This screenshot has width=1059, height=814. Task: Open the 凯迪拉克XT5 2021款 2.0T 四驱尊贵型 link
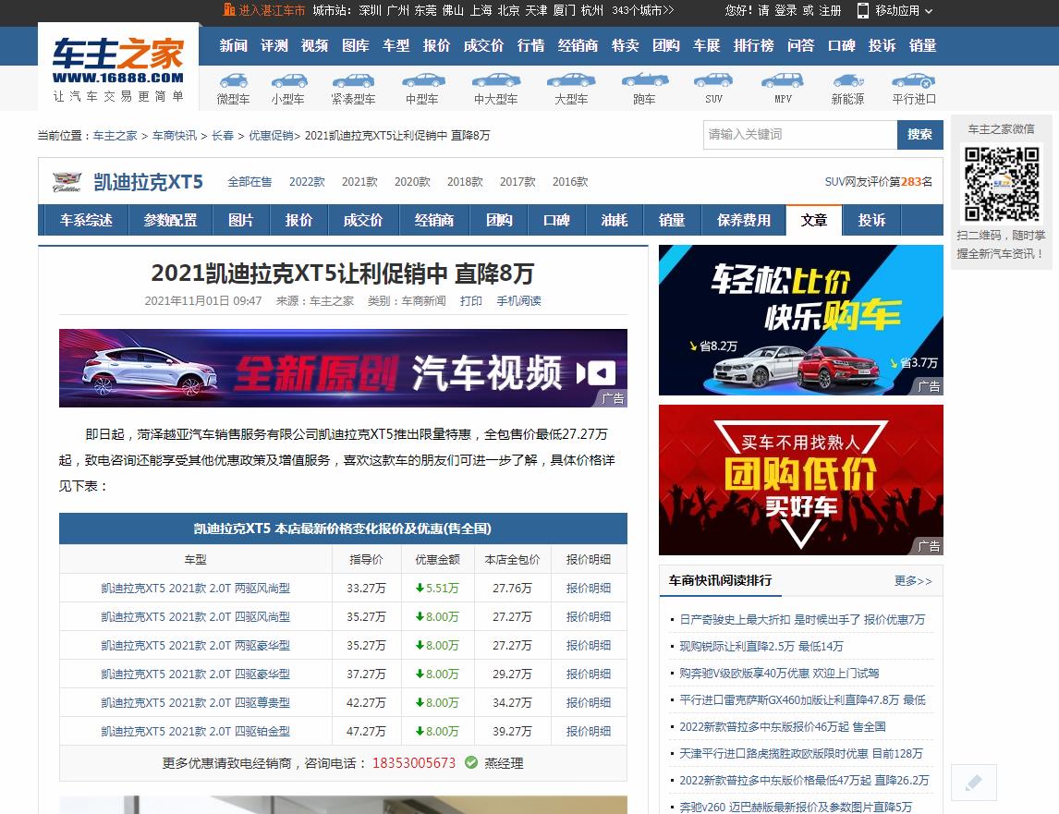click(x=195, y=702)
